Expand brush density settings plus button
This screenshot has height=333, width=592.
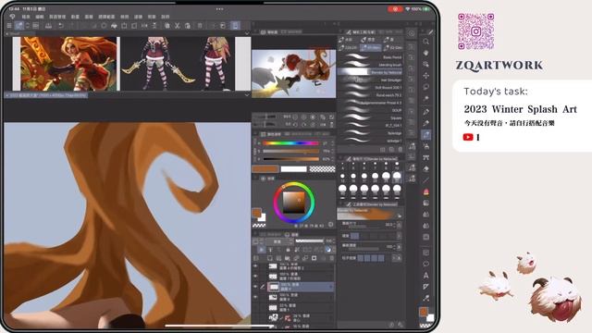click(x=399, y=247)
